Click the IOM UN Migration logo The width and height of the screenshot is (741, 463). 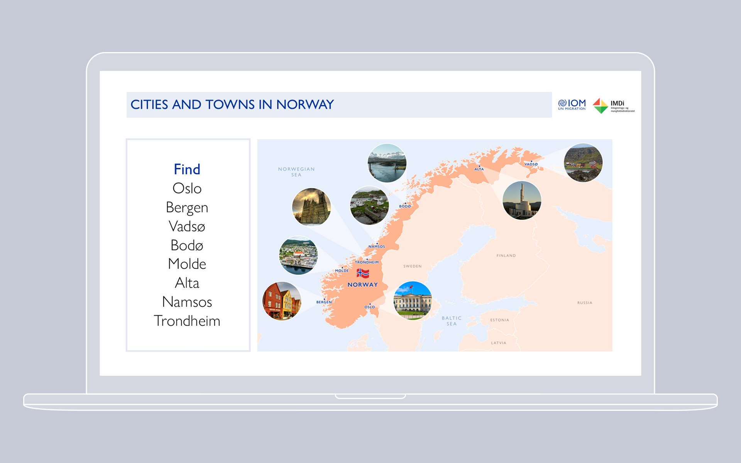[572, 104]
